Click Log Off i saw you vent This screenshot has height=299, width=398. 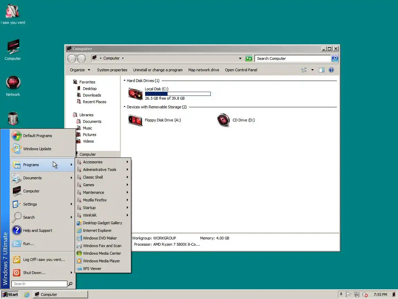click(42, 260)
